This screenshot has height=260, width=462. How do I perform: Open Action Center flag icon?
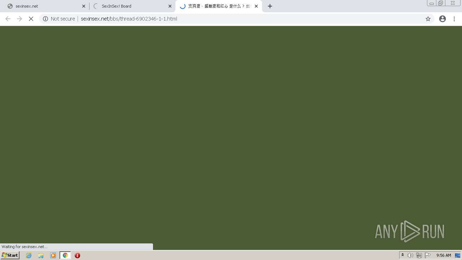(x=428, y=255)
